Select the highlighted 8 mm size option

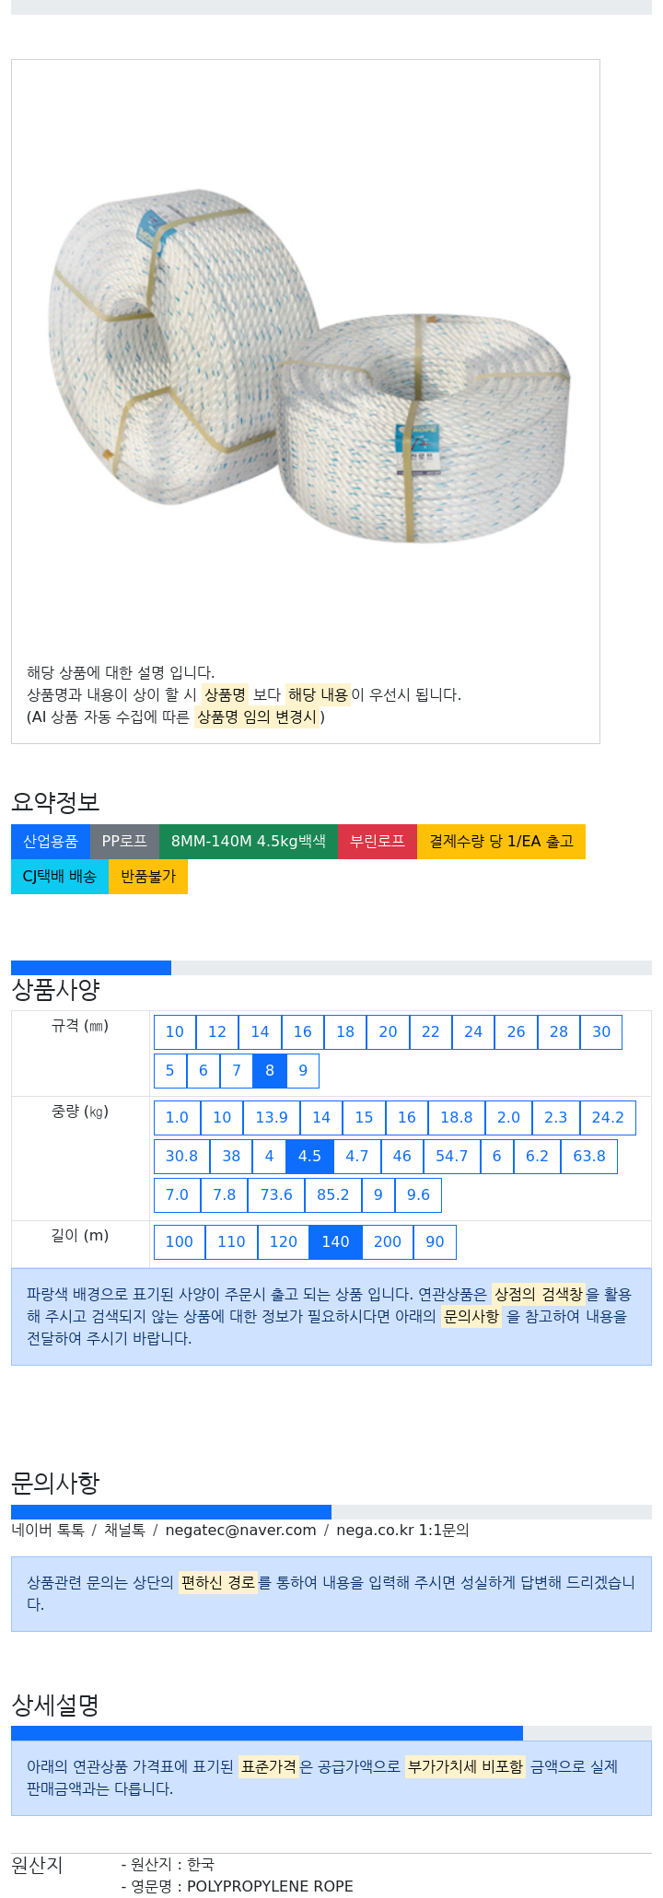(270, 1071)
